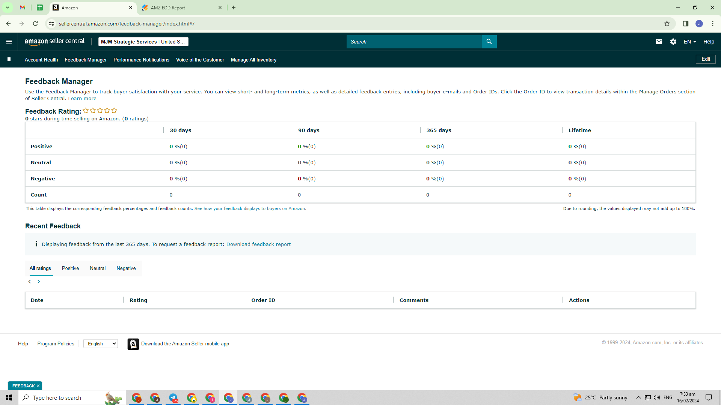Open Feedback Manager from the nav bar

click(86, 60)
